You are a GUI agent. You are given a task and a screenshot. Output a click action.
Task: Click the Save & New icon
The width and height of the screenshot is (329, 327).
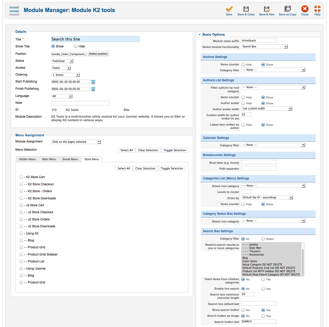[267, 9]
